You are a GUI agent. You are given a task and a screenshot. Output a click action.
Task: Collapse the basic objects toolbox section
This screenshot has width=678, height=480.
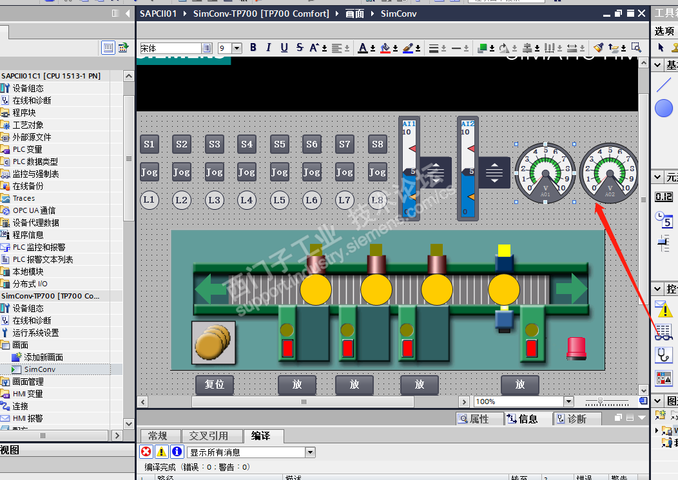point(657,65)
